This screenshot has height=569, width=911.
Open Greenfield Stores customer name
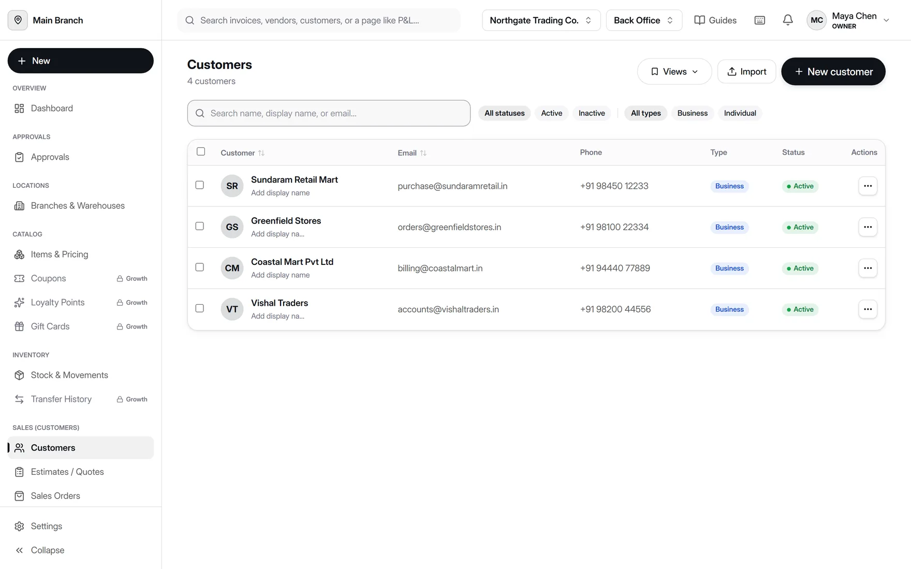tap(286, 221)
